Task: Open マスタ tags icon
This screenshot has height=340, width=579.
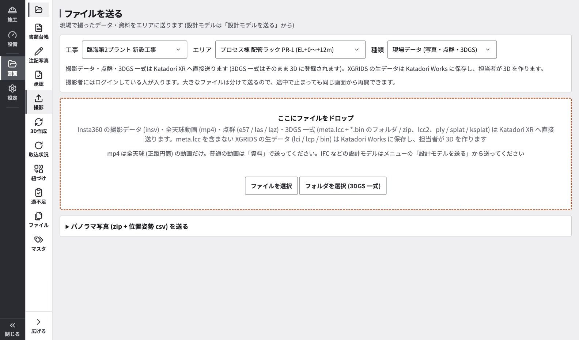Action: (x=38, y=243)
